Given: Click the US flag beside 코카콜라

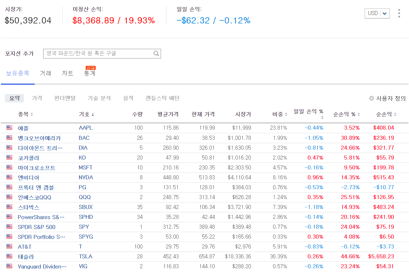Looking at the screenshot, I should 9,158.
